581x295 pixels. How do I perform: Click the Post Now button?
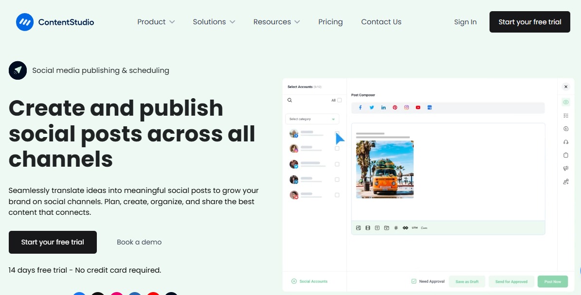pos(553,281)
